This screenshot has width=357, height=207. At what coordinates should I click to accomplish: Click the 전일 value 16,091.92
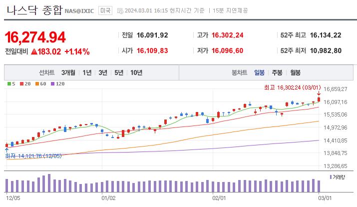coord(152,35)
